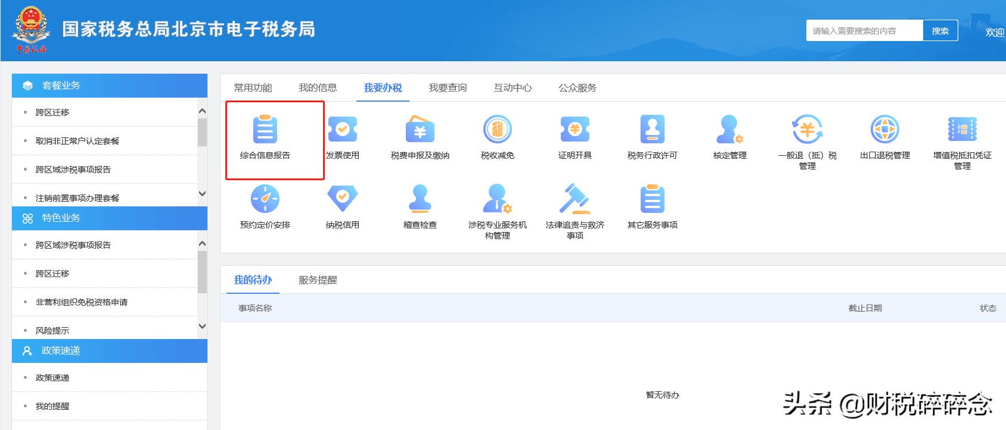The height and width of the screenshot is (430, 1006).
Task: Open 注销前置事项办理套餐 link
Action: 77,198
